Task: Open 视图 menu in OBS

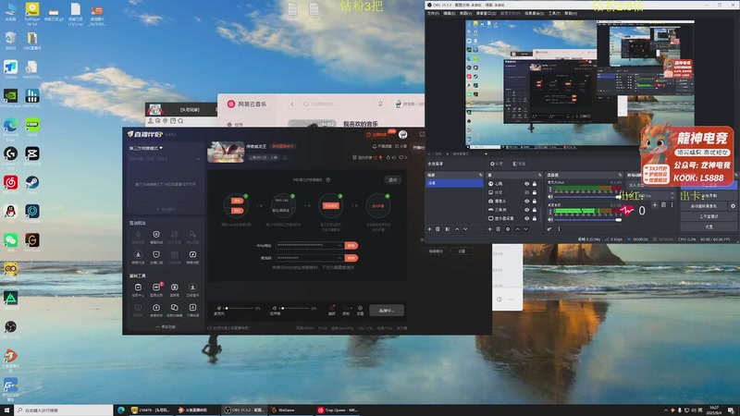Action: click(466, 13)
